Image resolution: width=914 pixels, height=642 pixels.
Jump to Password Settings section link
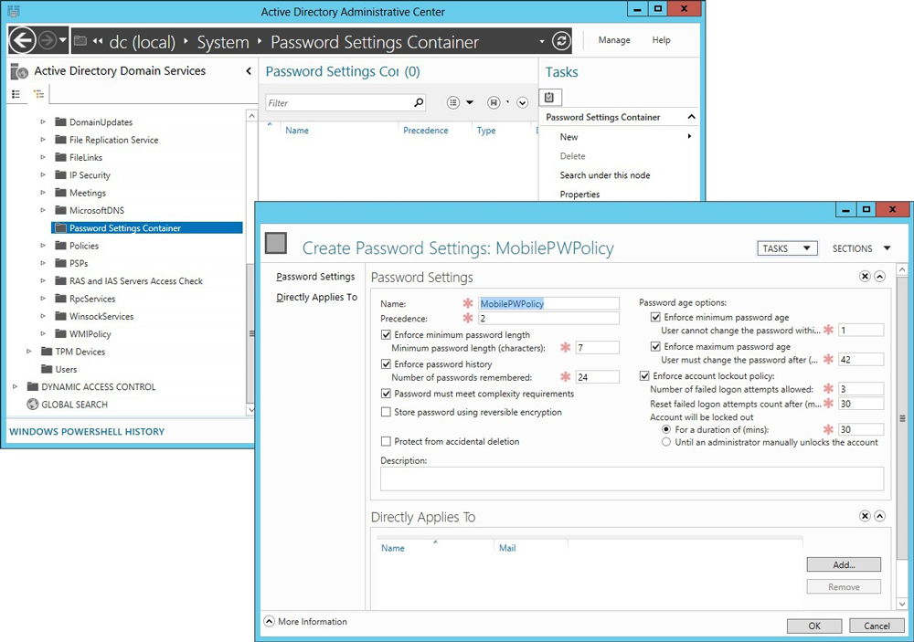tap(315, 276)
